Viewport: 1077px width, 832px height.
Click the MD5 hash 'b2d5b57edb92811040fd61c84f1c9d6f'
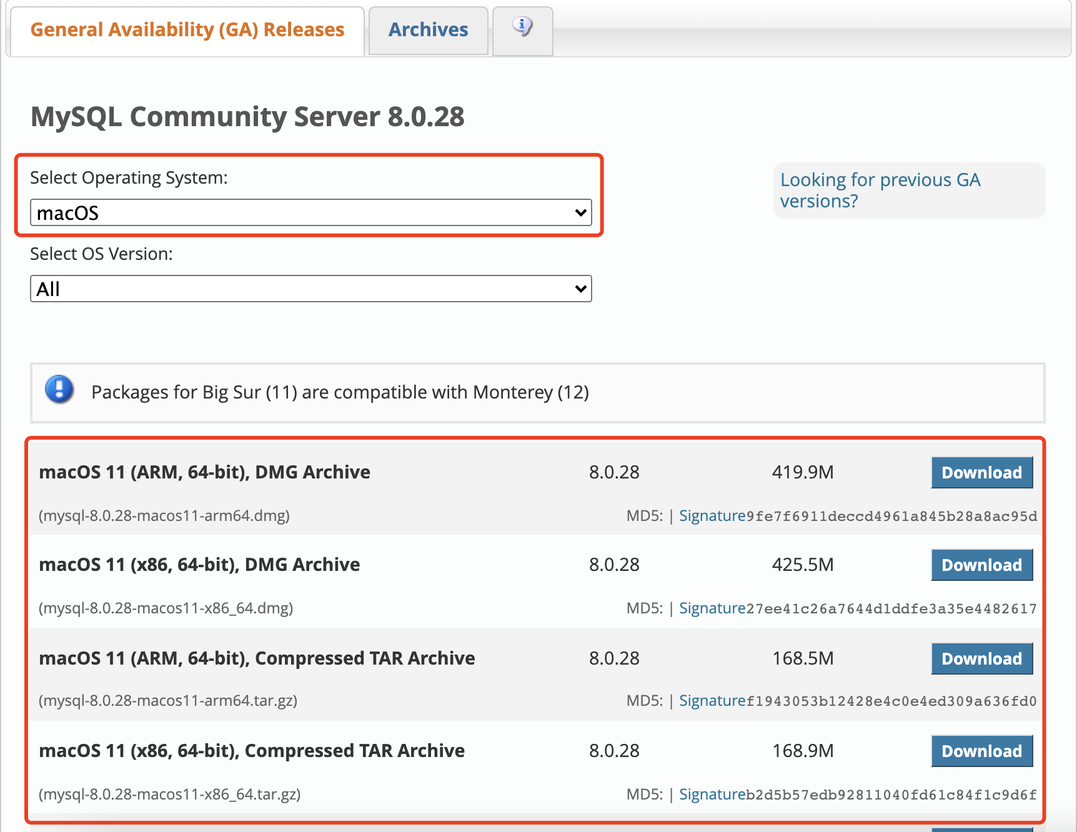(x=891, y=795)
